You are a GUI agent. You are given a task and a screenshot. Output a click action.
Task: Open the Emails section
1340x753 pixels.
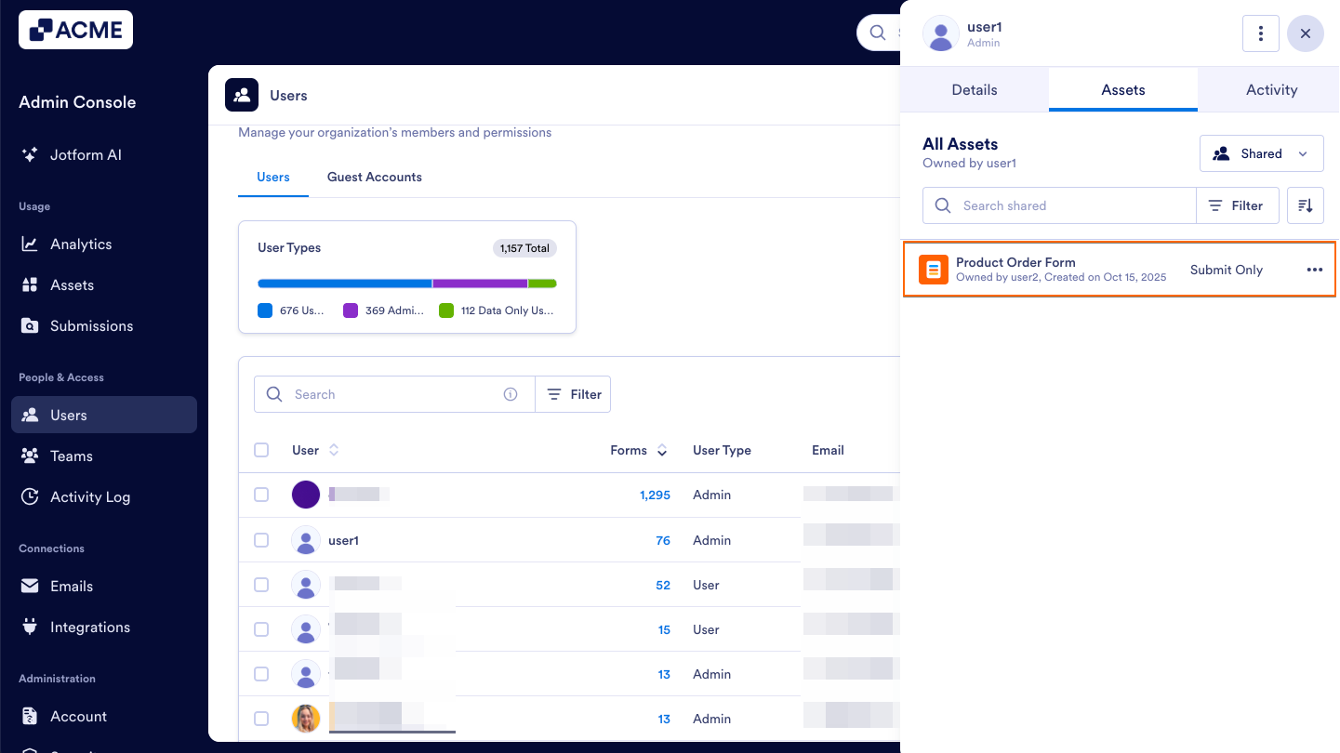[x=72, y=586]
